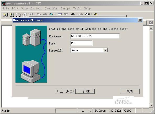This screenshot has width=155, height=114.
Task: Click the scrollbar down arrow
Action: tap(151, 105)
